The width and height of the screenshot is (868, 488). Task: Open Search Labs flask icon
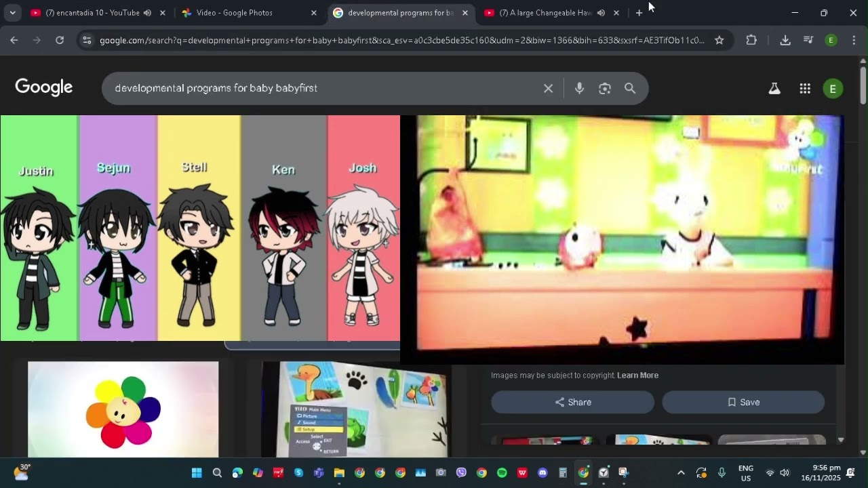[774, 88]
